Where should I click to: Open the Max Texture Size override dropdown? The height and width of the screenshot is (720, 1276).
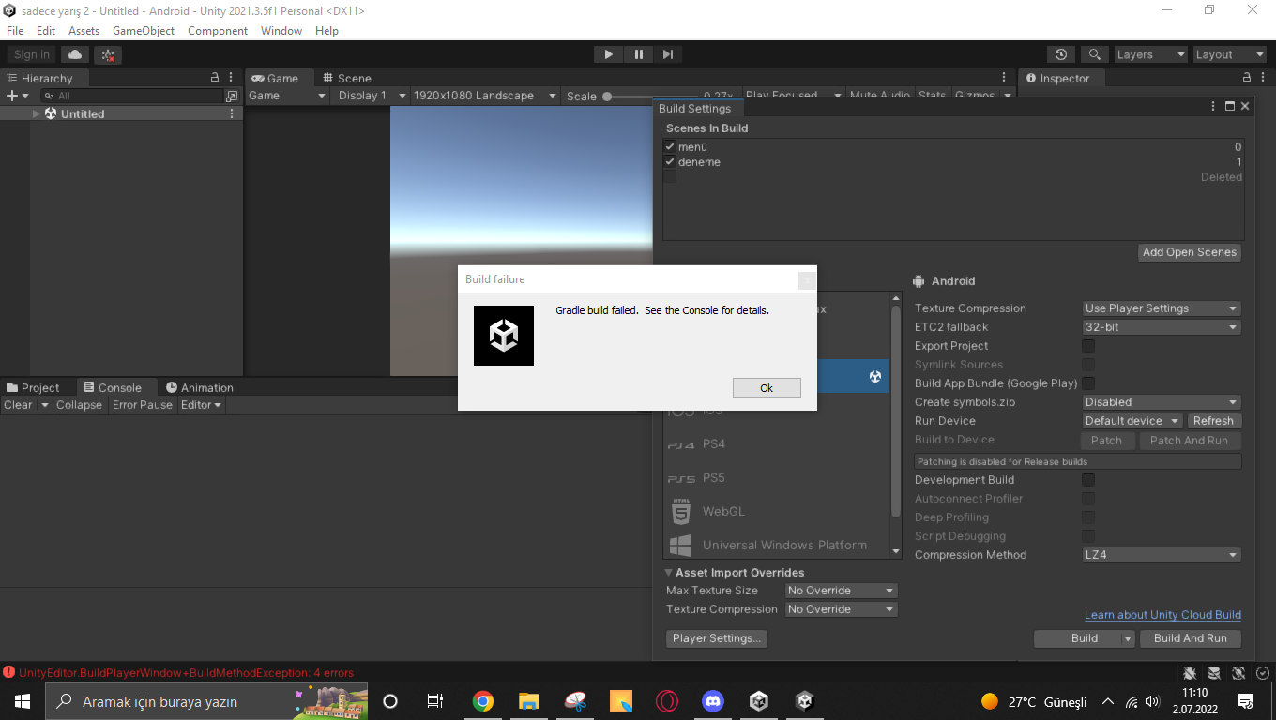842,591
